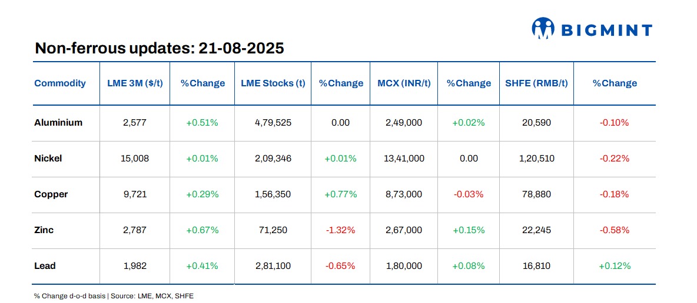Select the LME 3M ($/t) column header
The image size is (697, 303).
click(x=135, y=83)
